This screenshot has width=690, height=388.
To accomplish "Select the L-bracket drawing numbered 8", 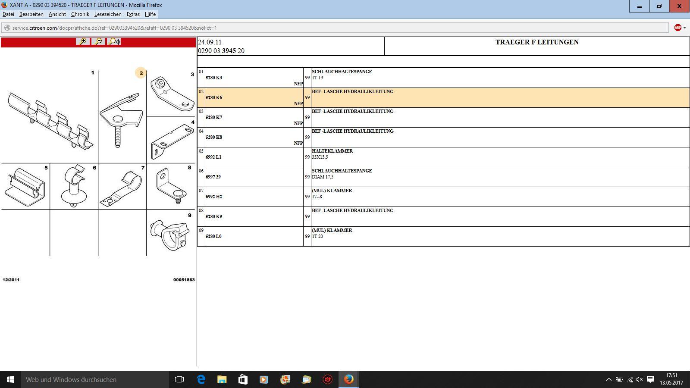I will [171, 186].
